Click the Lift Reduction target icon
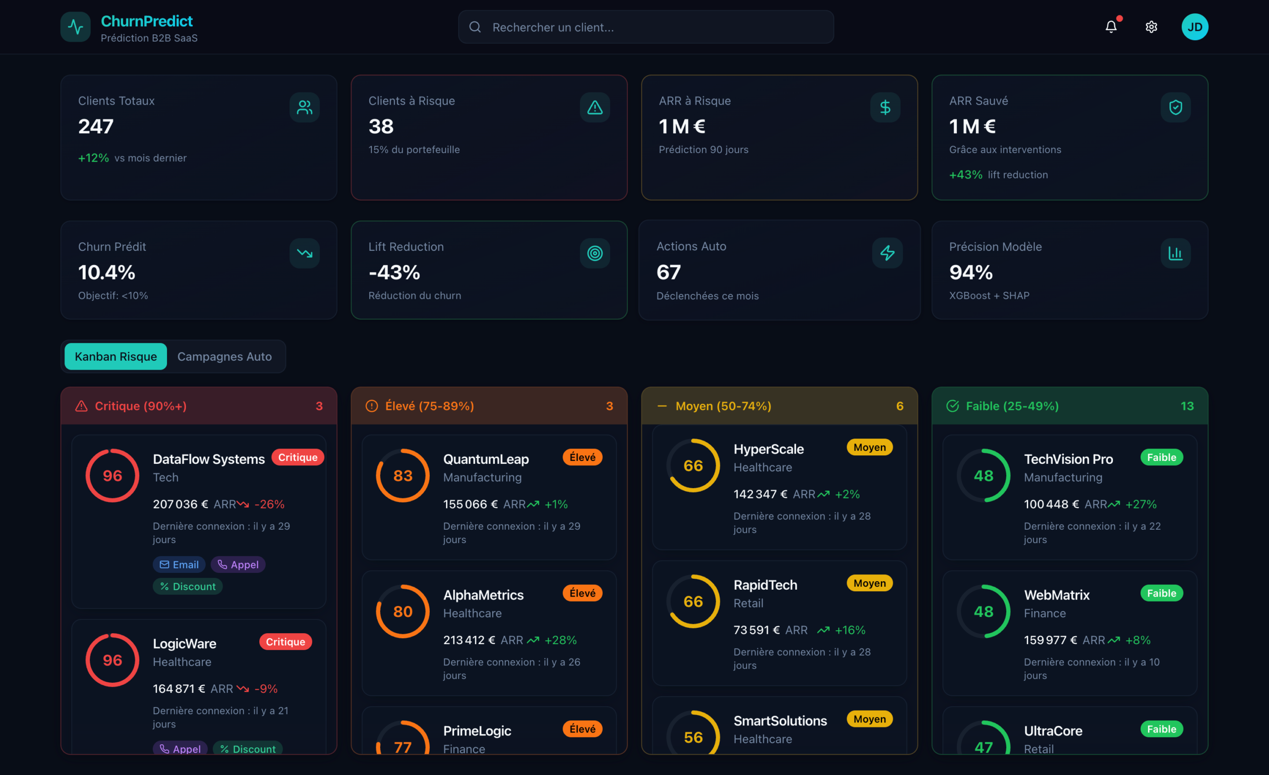 click(594, 253)
